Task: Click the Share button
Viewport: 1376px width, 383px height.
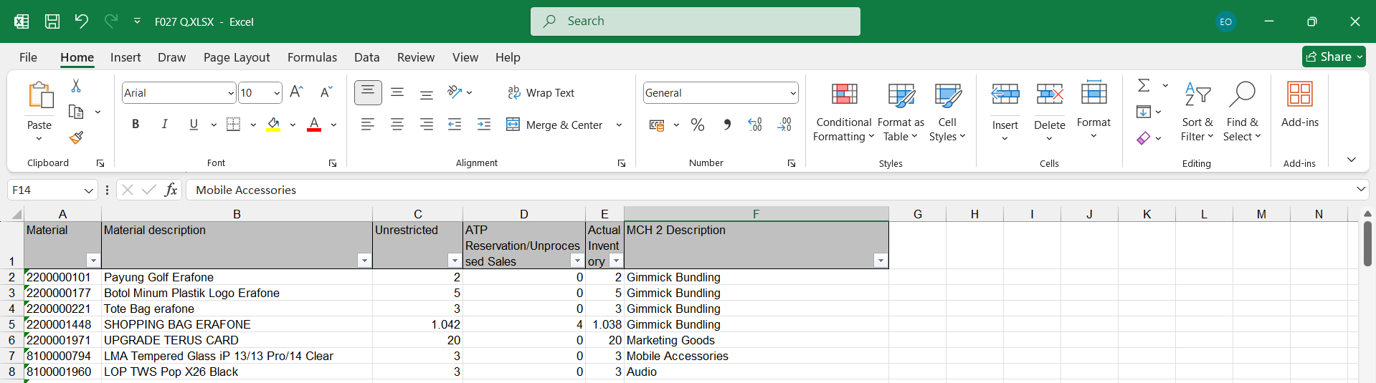Action: pos(1333,57)
